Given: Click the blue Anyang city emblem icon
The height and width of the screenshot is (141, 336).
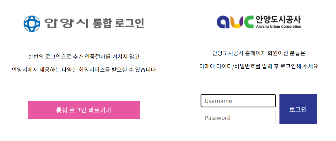Looking at the screenshot, I should pos(32,23).
